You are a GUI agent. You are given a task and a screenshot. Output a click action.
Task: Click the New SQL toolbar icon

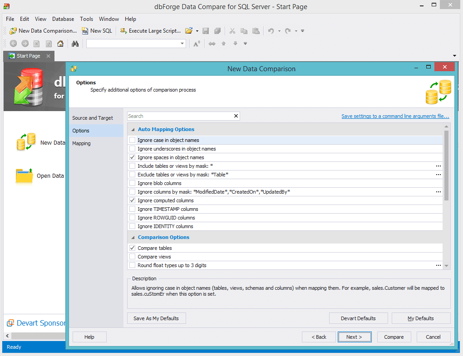[x=85, y=31]
